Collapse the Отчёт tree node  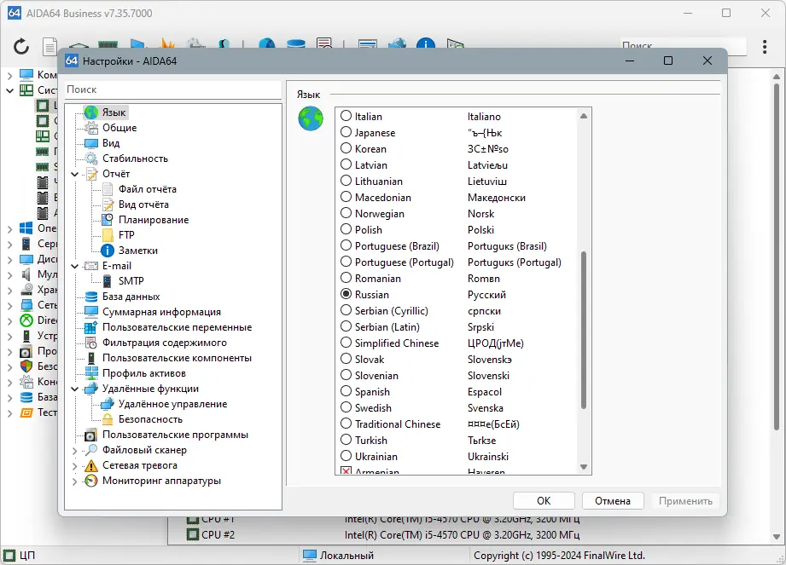(x=75, y=174)
